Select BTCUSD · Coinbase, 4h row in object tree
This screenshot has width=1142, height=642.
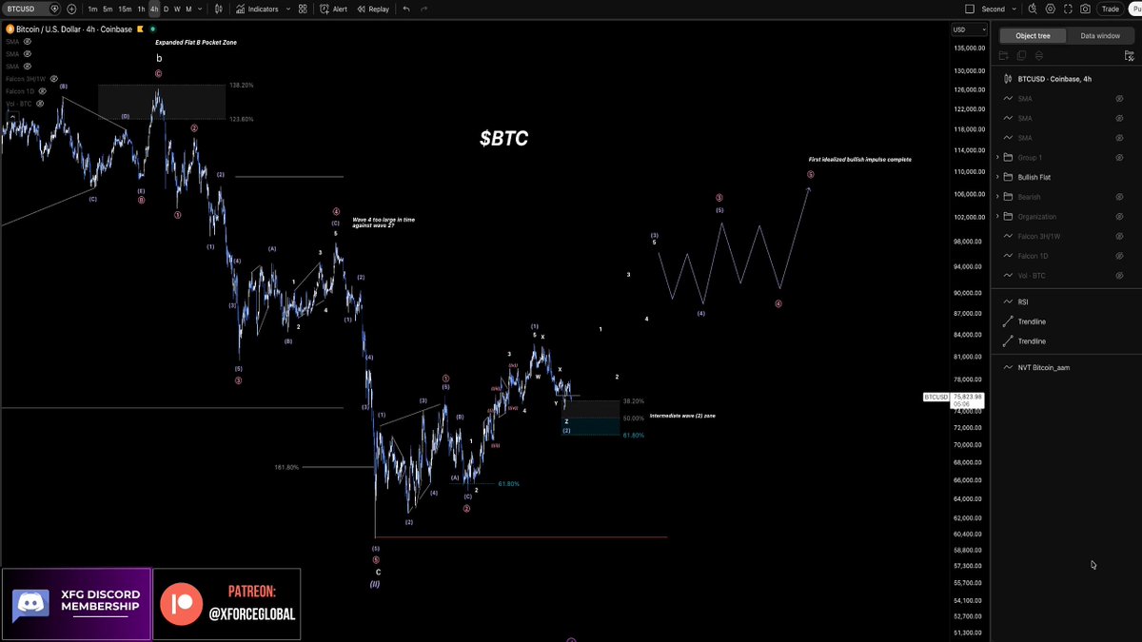tap(1066, 79)
